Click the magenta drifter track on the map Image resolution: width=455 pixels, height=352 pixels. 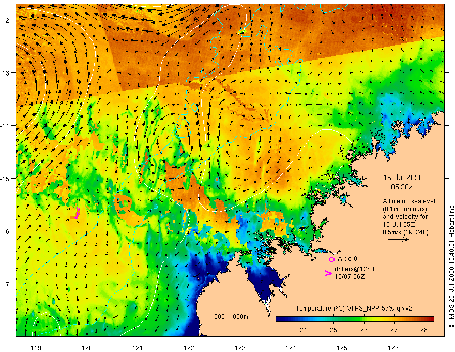pyautogui.click(x=77, y=213)
